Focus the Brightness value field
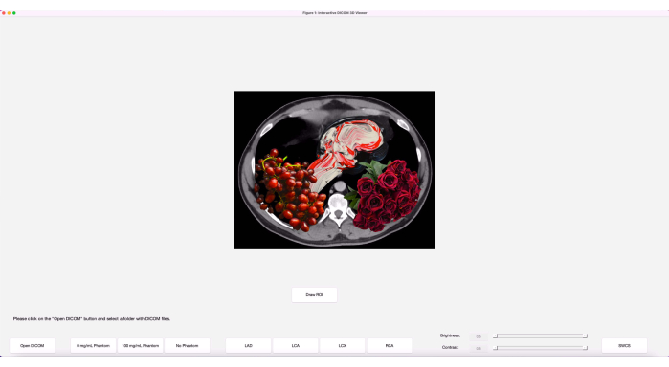The height and width of the screenshot is (367, 669). 479,336
